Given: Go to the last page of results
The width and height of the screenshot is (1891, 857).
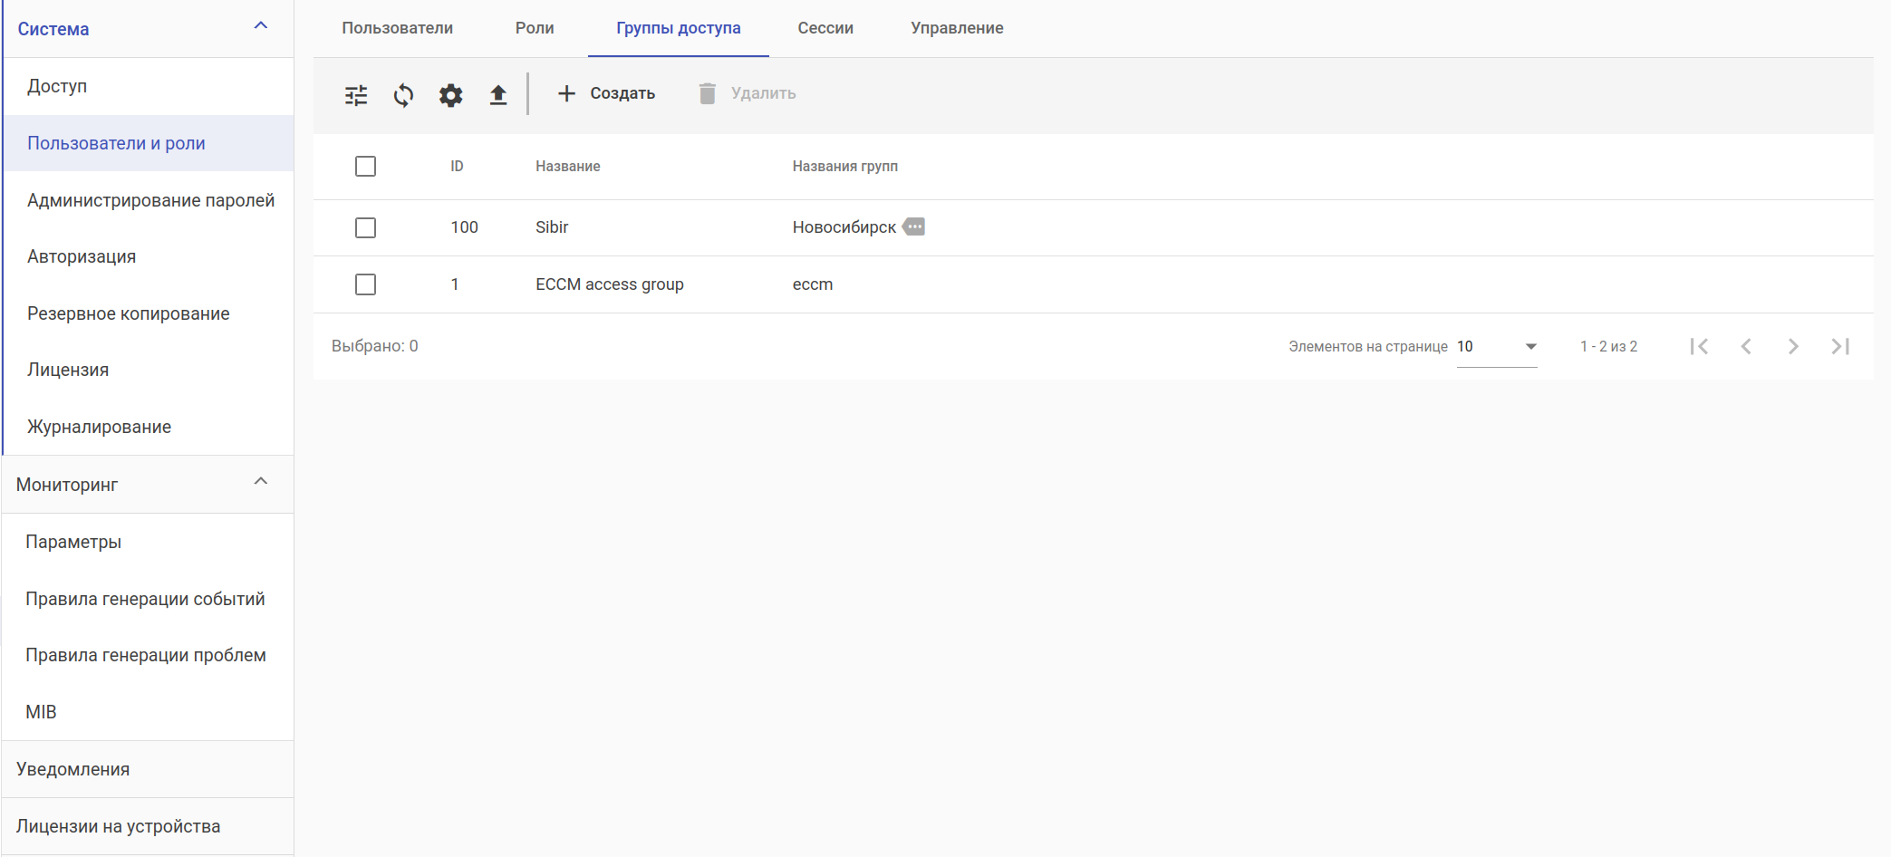Looking at the screenshot, I should (1840, 346).
